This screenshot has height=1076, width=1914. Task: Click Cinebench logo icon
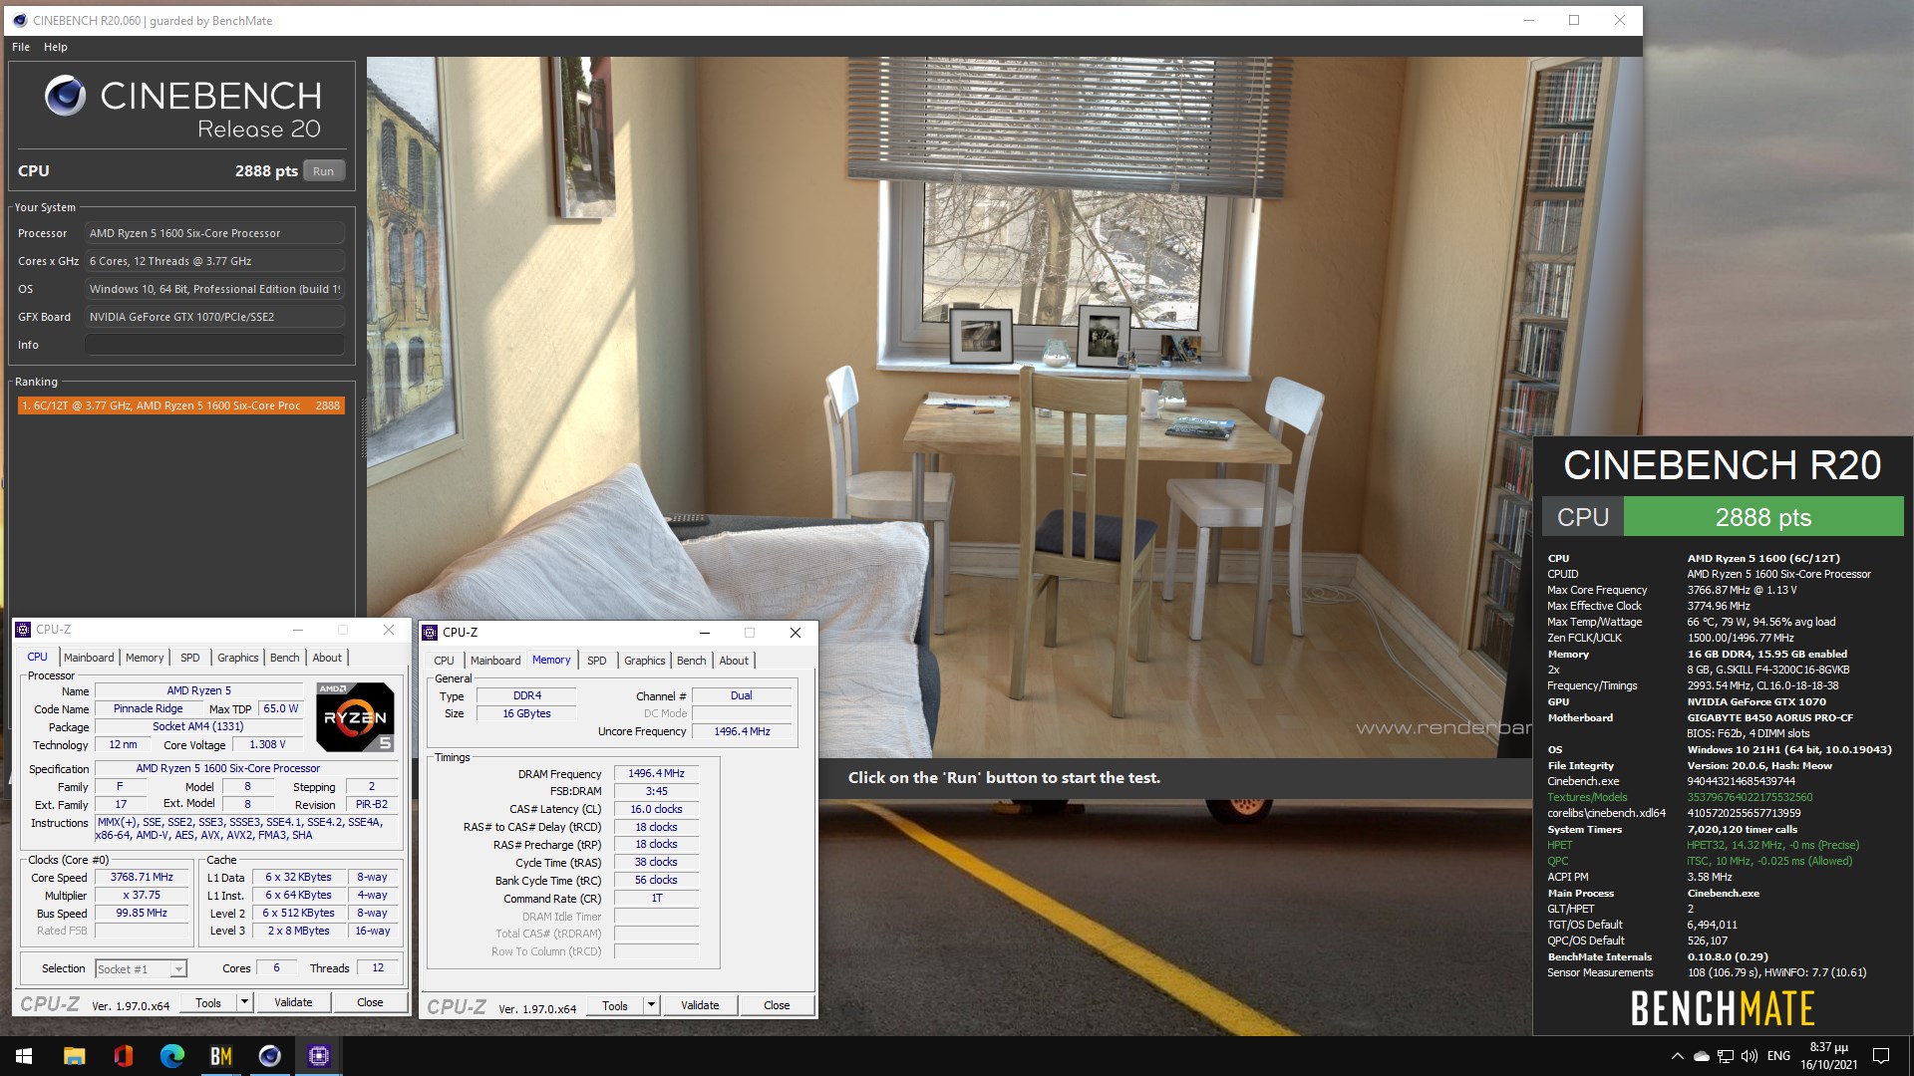[x=66, y=96]
